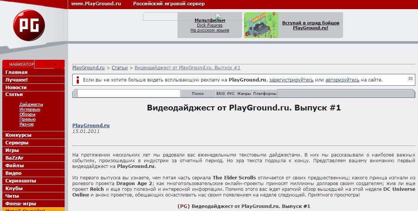Open the Скриншоты sidebar item
This screenshot has width=418, height=211.
point(33,181)
